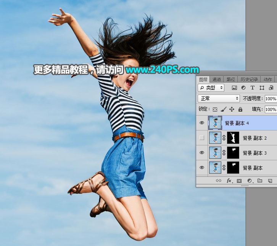Viewport: 277px width, 246px height.
Task: Open the 正常 blend mode dropdown
Action: (x=219, y=99)
